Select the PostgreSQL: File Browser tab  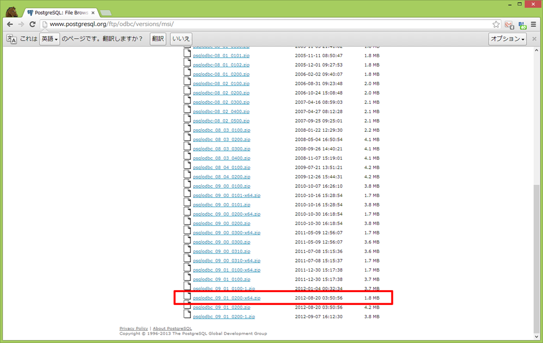[x=61, y=13]
